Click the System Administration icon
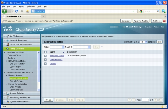Viewport: 168px width, 109px height. point(8,102)
